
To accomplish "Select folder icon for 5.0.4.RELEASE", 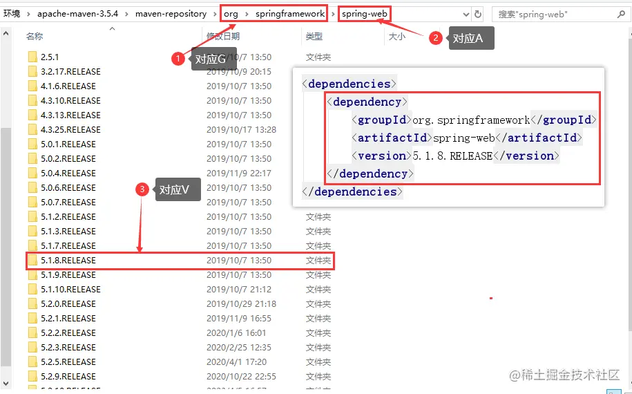I will (x=32, y=173).
